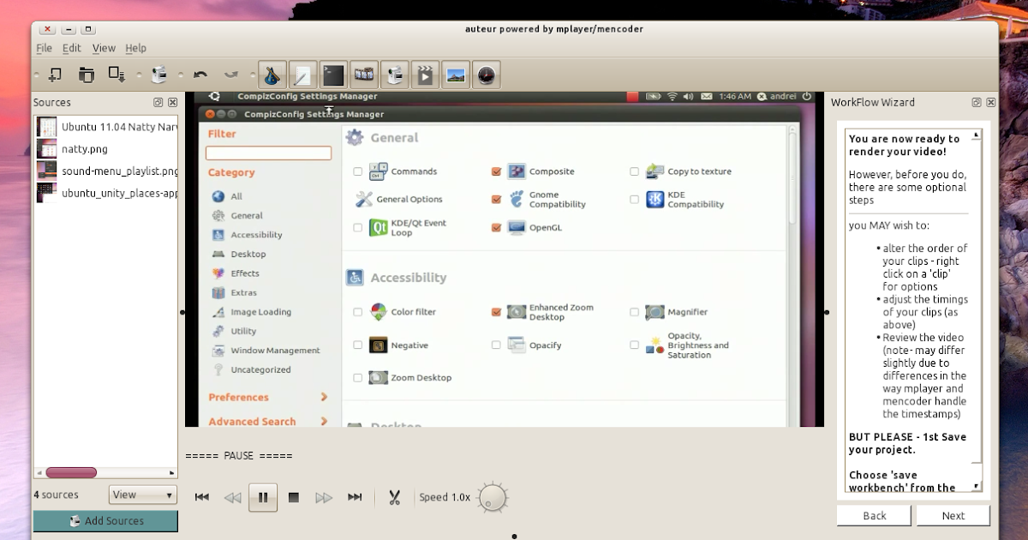Click the small camcorder toolbar icon left of undo

[159, 75]
